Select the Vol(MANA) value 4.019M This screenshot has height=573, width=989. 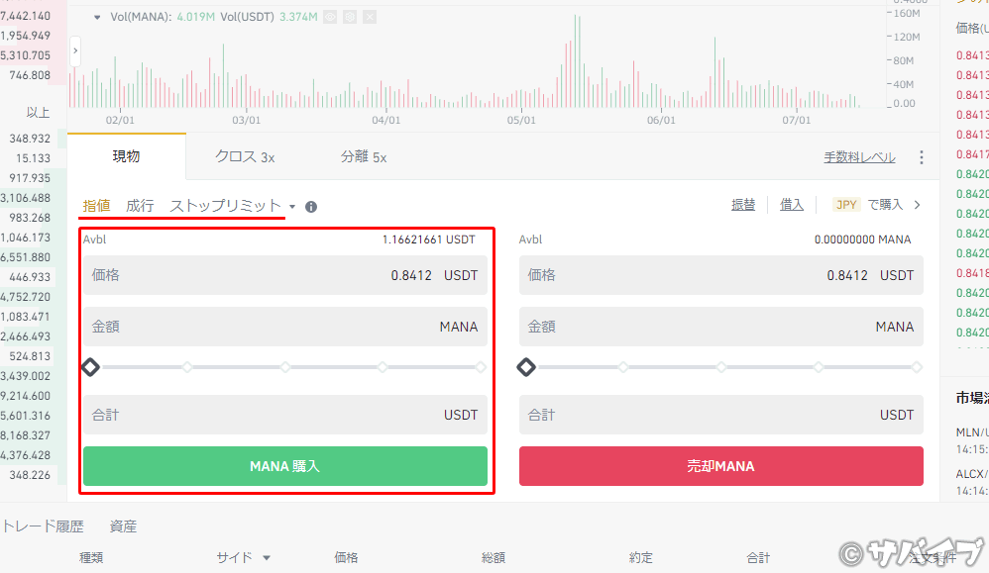tap(195, 17)
